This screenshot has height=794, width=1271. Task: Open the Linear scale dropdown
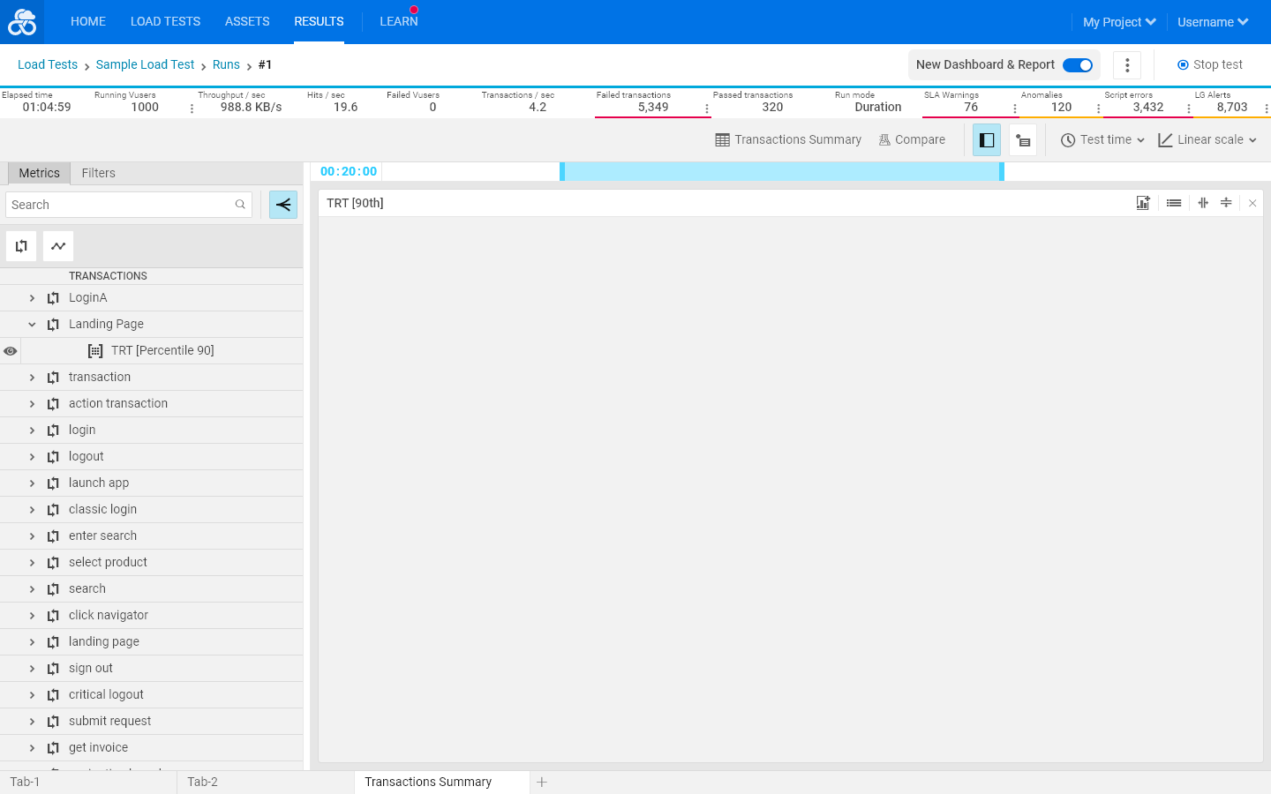[1207, 140]
